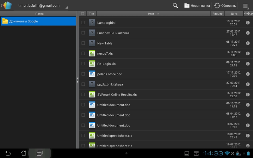253x158 pixels.
Task: Open the PK_Login.xls file name
Action: coord(106,64)
